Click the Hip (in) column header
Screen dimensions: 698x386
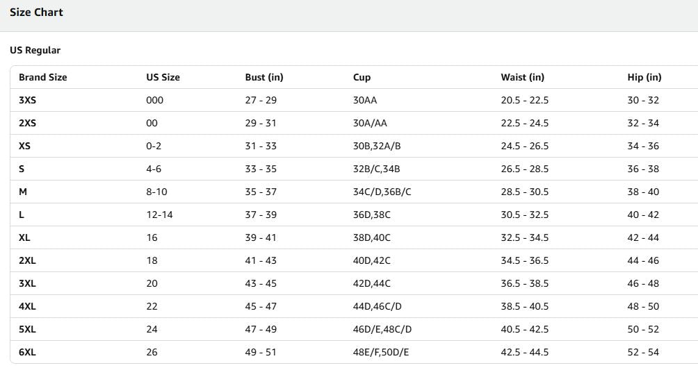click(644, 77)
